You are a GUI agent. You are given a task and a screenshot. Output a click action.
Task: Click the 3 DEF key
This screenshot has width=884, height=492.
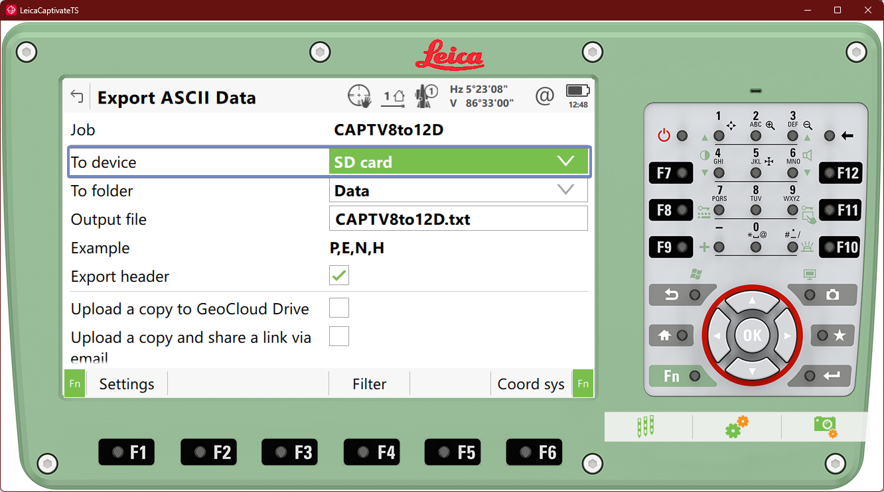click(792, 136)
